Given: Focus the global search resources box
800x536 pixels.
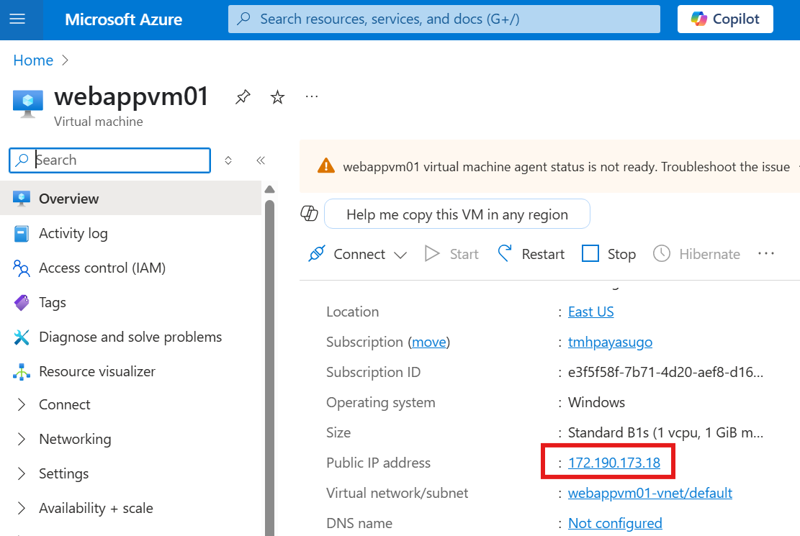Looking at the screenshot, I should 444,19.
